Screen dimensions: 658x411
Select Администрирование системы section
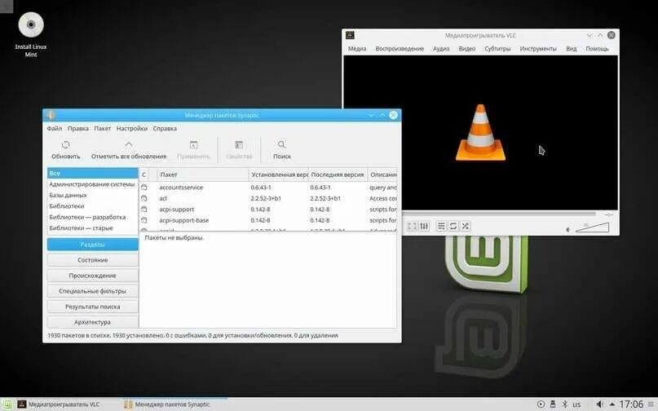click(92, 184)
